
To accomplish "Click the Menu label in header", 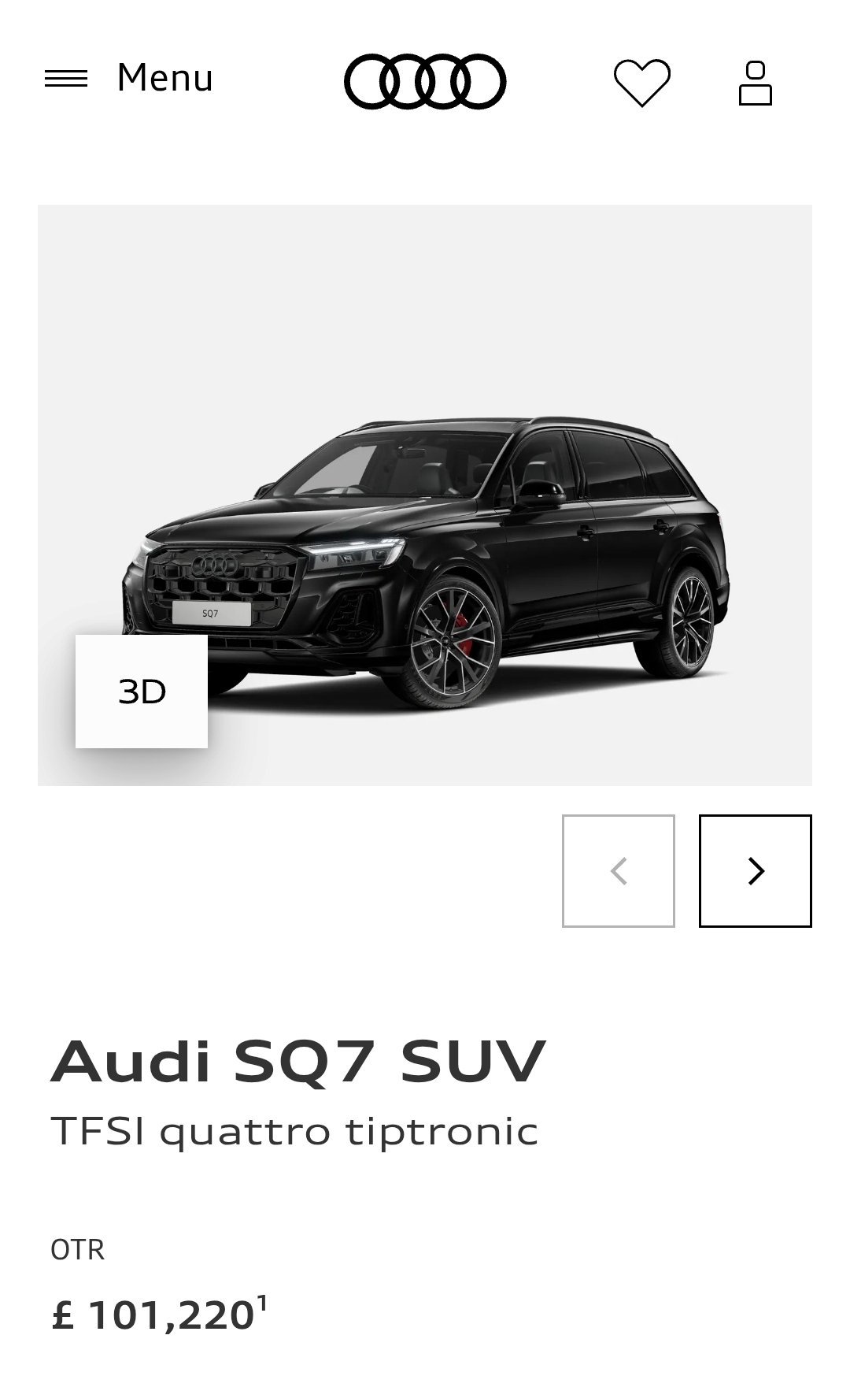I will click(x=164, y=78).
